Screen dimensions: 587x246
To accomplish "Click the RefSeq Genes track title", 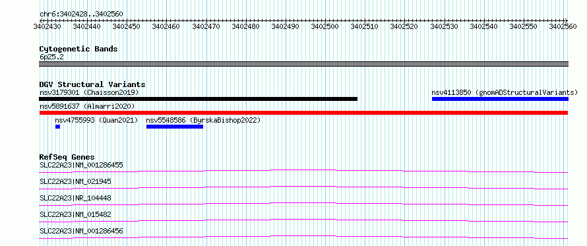I will (x=67, y=157).
